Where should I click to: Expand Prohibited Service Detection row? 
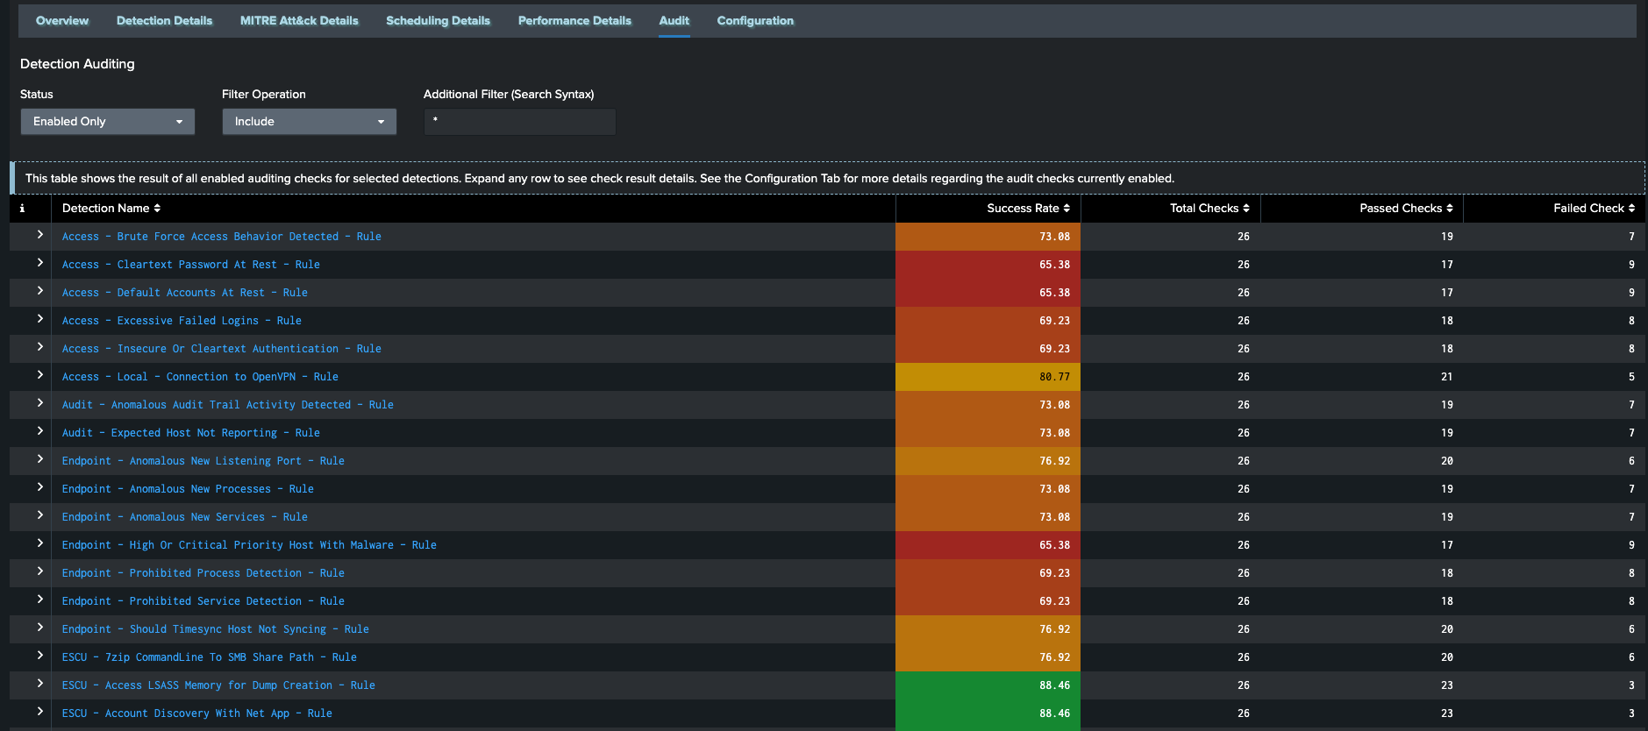click(39, 600)
